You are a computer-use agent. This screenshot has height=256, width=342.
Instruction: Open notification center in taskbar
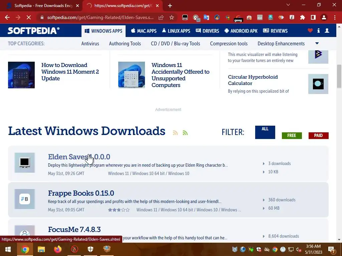click(x=331, y=249)
